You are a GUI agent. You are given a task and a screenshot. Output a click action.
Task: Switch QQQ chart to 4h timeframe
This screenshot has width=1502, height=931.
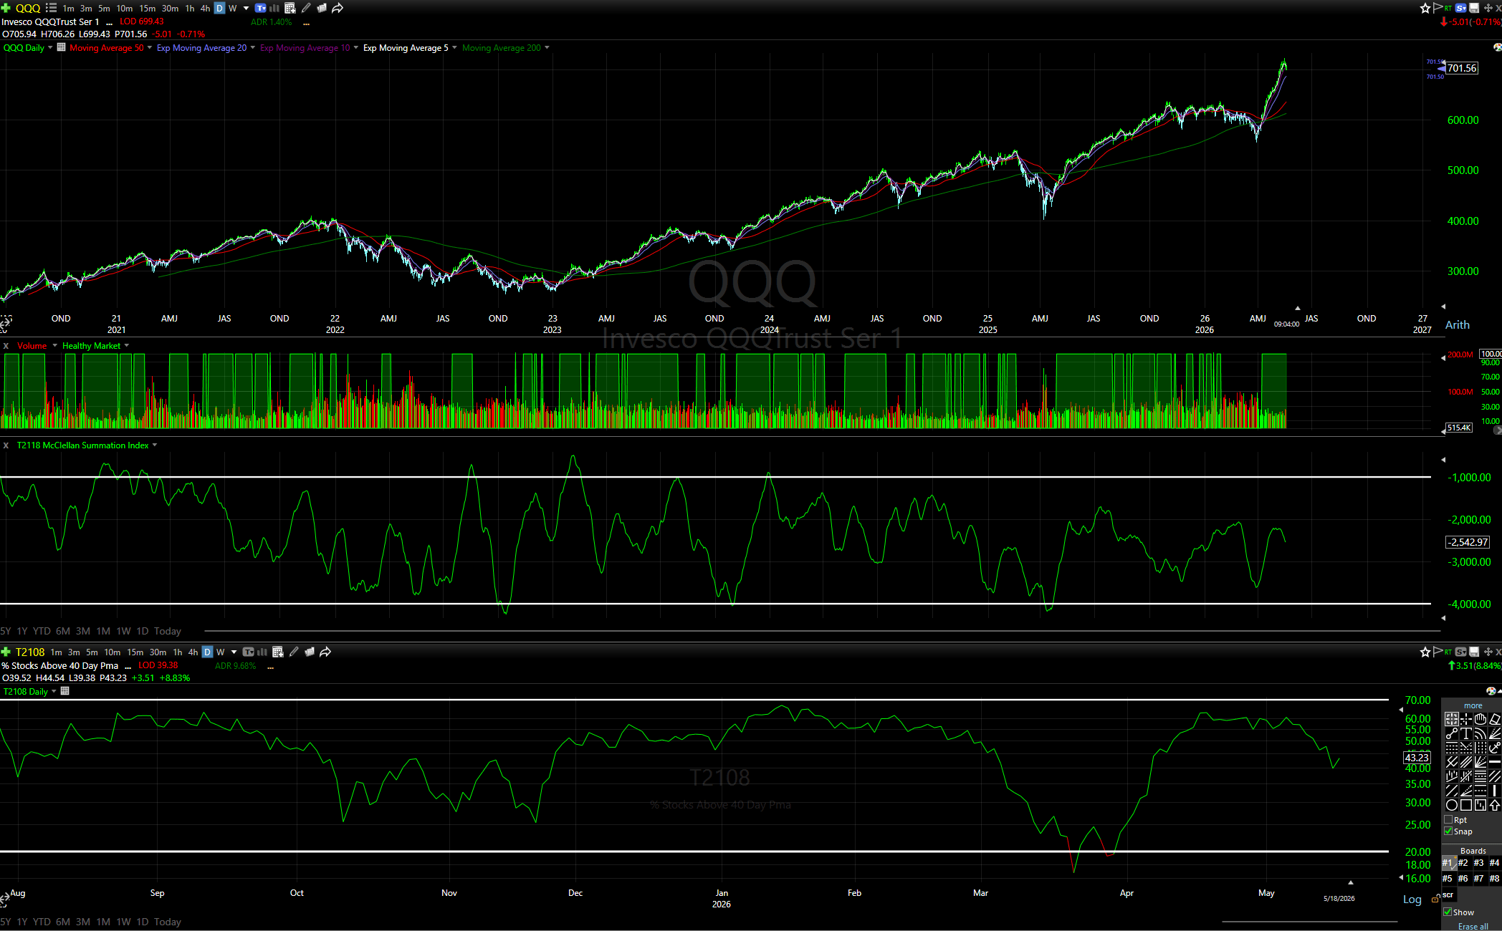205,9
